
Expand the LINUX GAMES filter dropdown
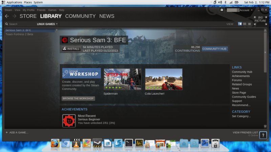point(47,24)
